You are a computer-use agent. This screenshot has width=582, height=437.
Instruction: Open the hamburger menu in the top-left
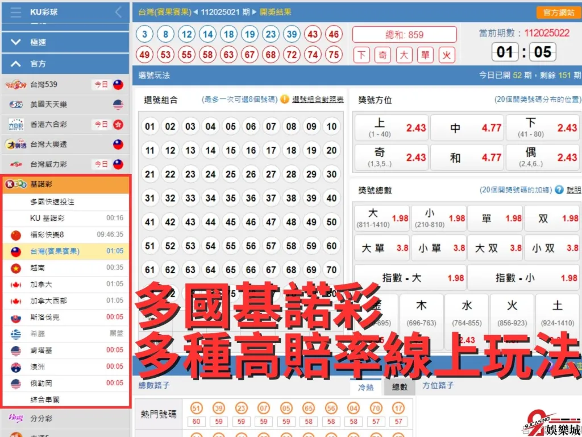[x=15, y=11]
